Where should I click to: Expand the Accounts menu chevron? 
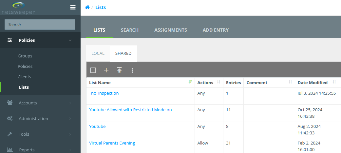point(70,103)
